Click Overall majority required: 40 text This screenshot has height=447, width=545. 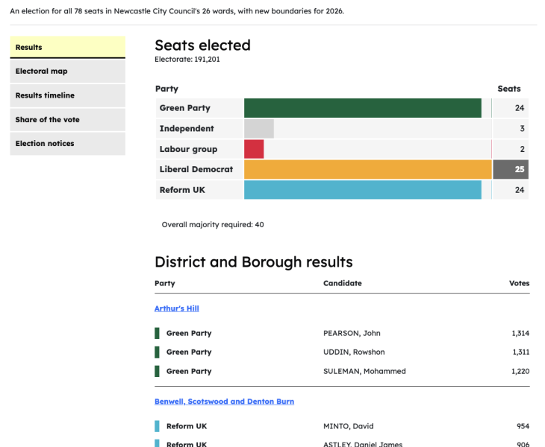213,225
